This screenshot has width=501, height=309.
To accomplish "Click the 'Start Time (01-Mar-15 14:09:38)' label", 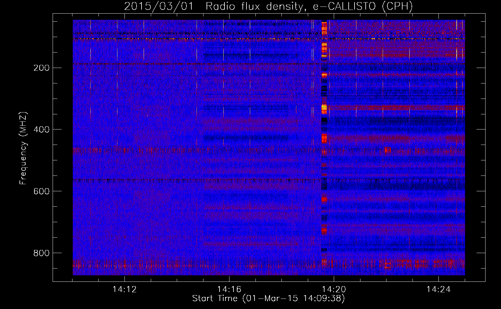I will tap(268, 298).
